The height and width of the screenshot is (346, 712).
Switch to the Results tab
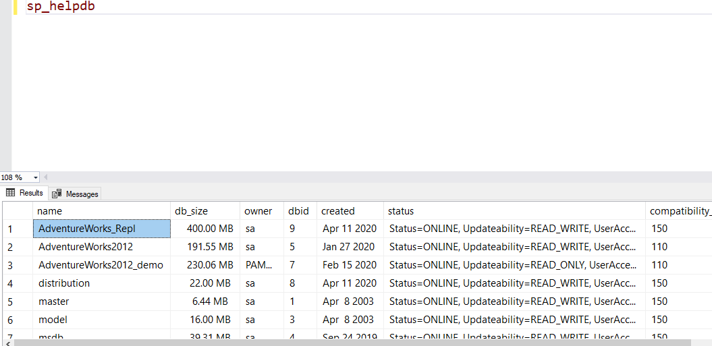[24, 193]
